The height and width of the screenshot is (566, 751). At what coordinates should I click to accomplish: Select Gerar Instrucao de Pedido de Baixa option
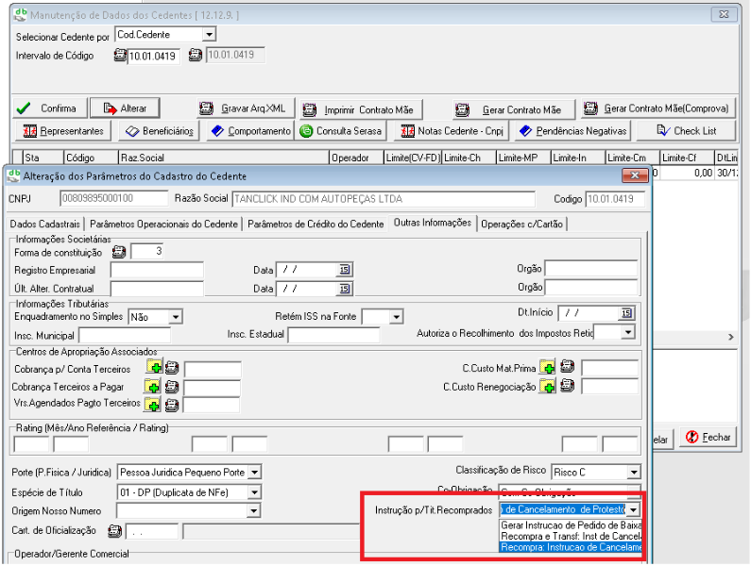[572, 524]
